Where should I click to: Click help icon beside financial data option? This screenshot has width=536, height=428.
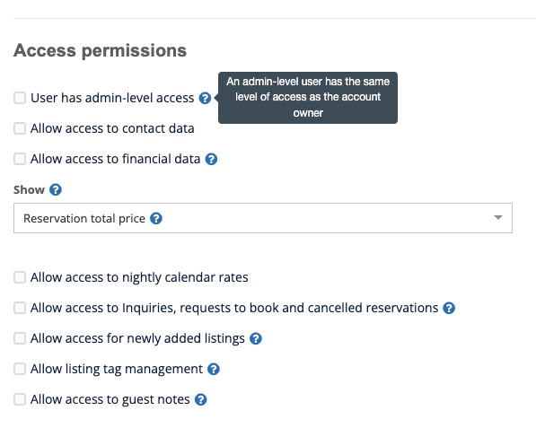pos(211,159)
